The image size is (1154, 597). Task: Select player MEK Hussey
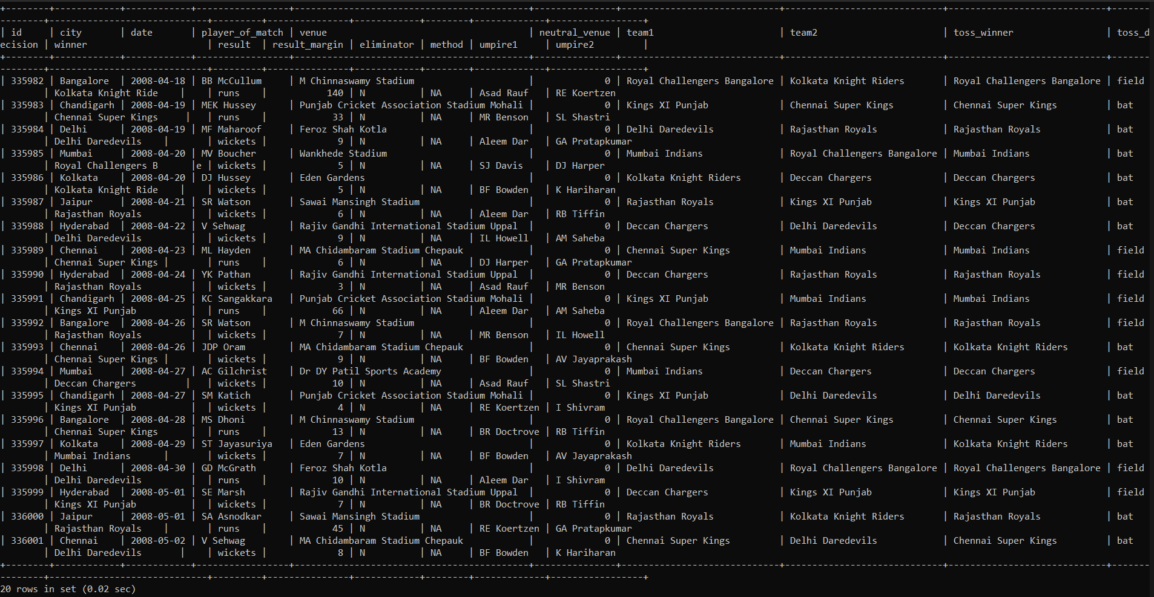click(x=229, y=105)
